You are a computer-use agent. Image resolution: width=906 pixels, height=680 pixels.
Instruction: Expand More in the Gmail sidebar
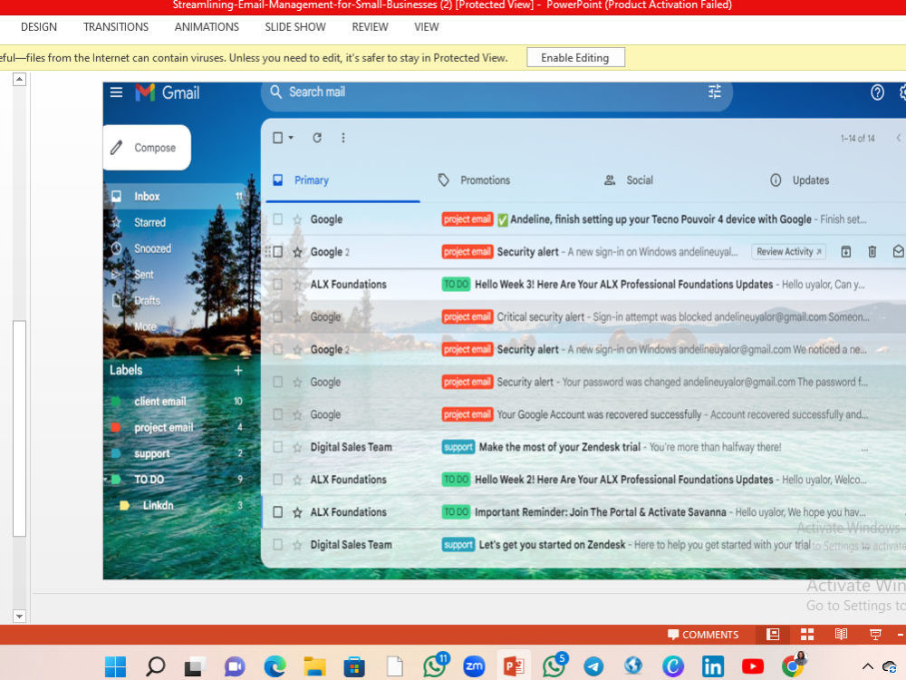(146, 326)
